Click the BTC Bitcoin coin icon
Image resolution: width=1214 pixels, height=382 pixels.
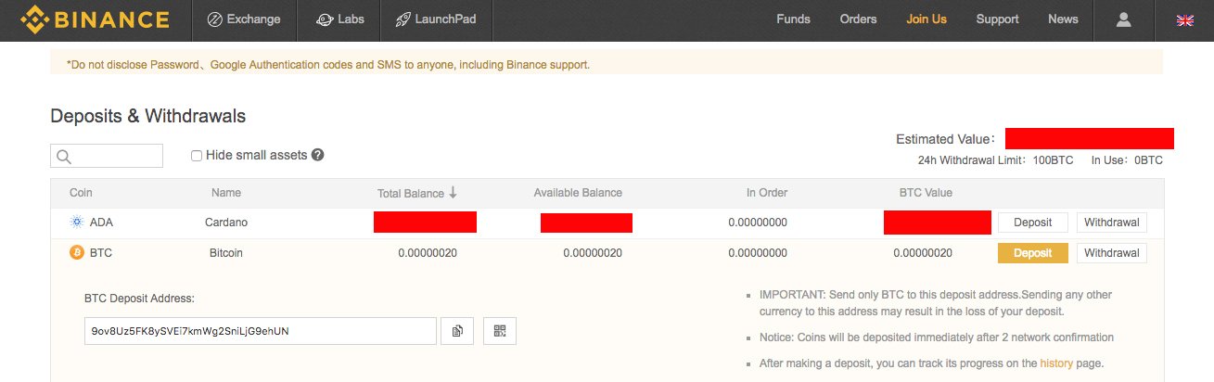76,252
